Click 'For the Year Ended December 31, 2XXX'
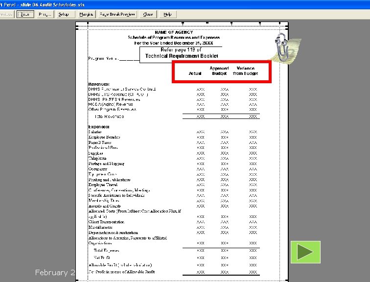Screen dimensions: 370x282 [x=174, y=43]
